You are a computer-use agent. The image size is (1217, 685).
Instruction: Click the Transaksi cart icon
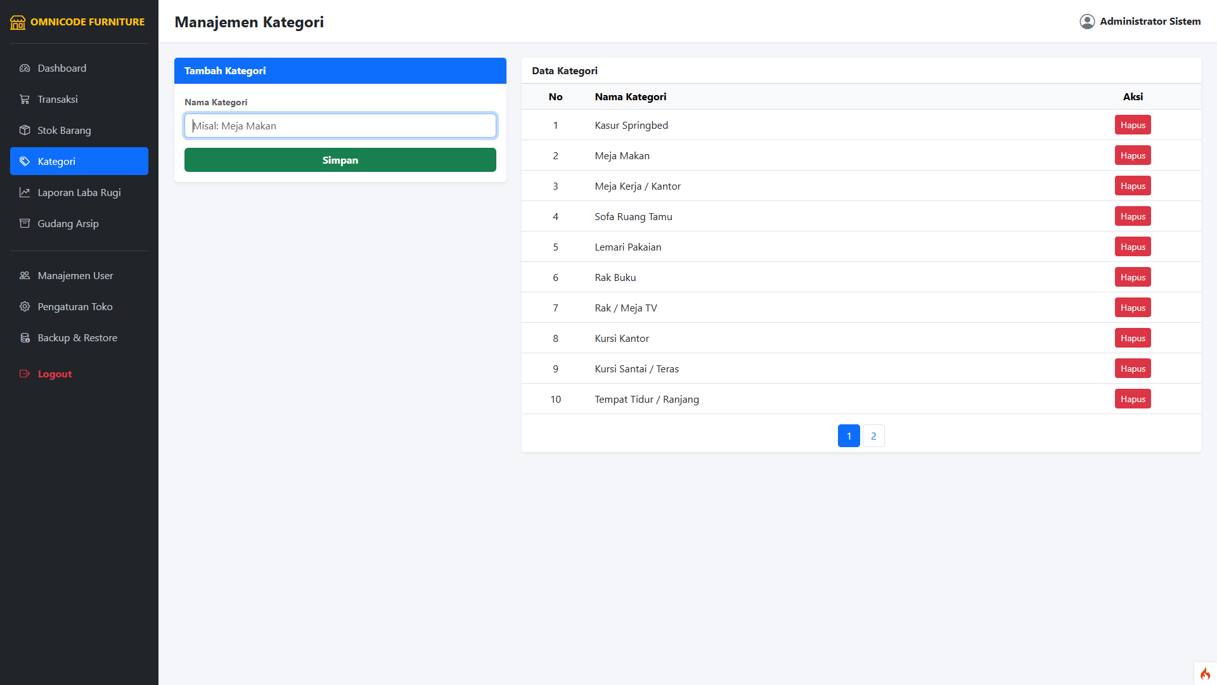25,99
